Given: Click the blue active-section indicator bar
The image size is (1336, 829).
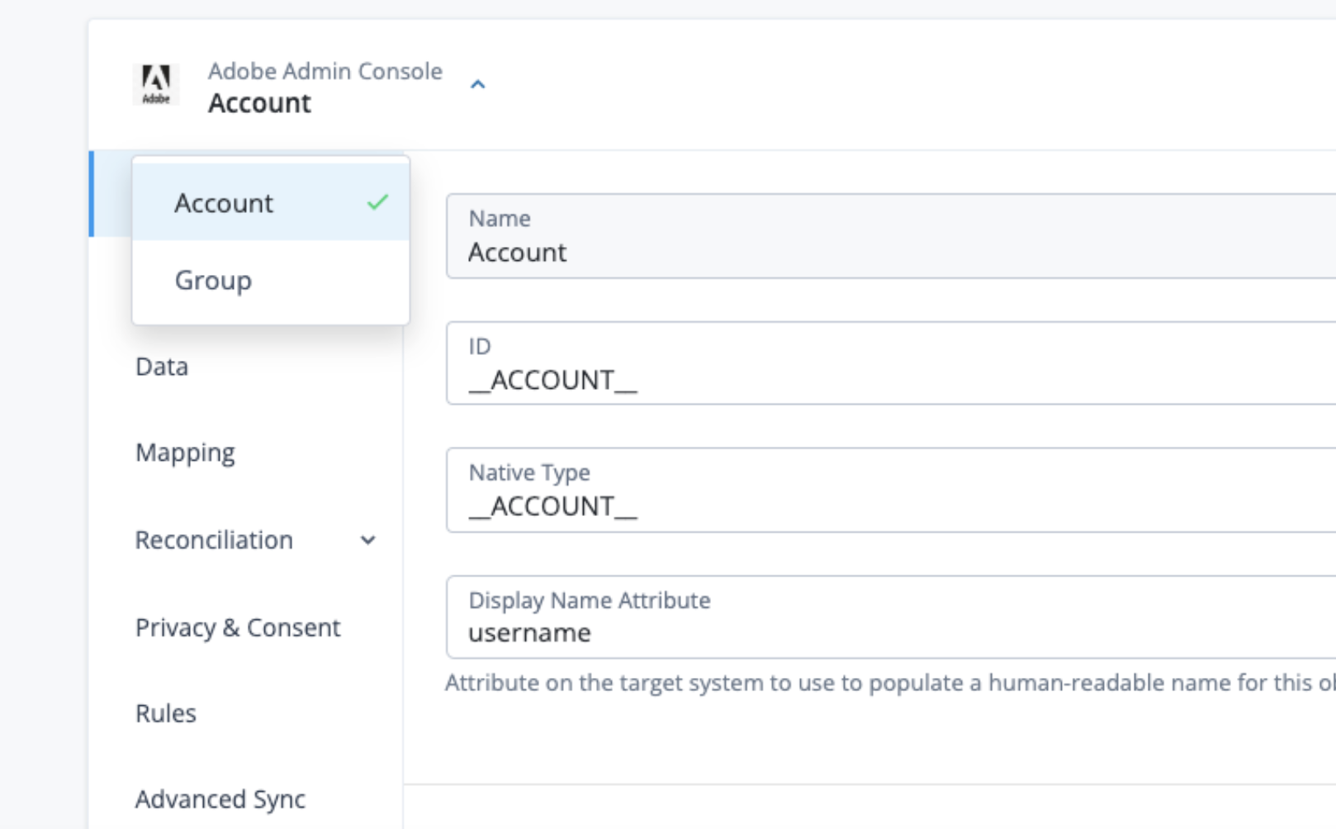Looking at the screenshot, I should point(92,193).
